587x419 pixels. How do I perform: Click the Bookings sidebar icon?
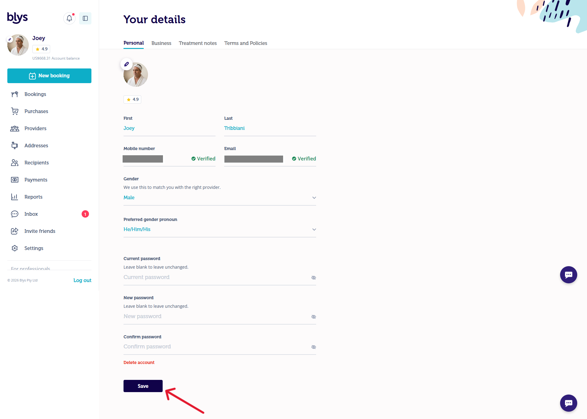[15, 94]
